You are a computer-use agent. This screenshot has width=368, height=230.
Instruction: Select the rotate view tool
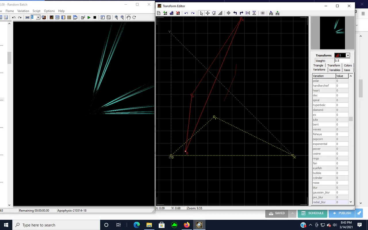point(134,18)
